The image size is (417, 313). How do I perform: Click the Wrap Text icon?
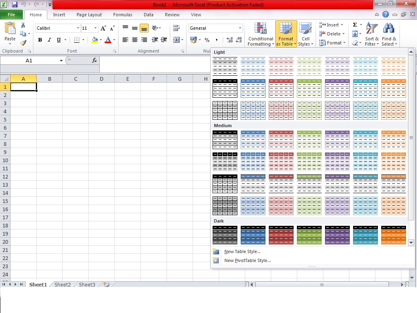coord(176,28)
